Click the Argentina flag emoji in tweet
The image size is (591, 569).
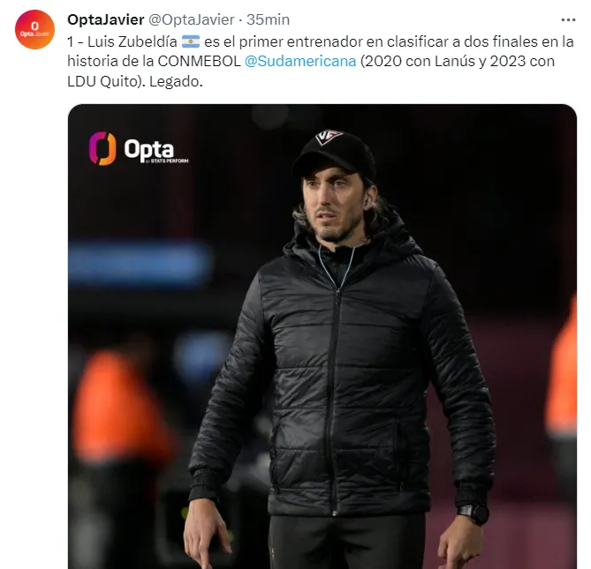click(191, 41)
